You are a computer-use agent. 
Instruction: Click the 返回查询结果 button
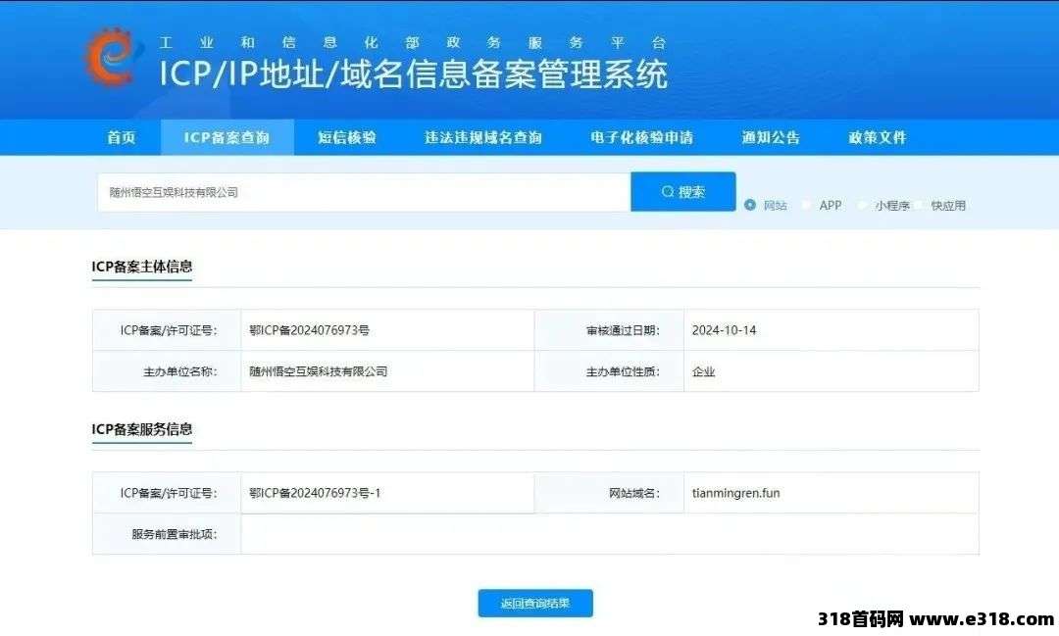535,603
